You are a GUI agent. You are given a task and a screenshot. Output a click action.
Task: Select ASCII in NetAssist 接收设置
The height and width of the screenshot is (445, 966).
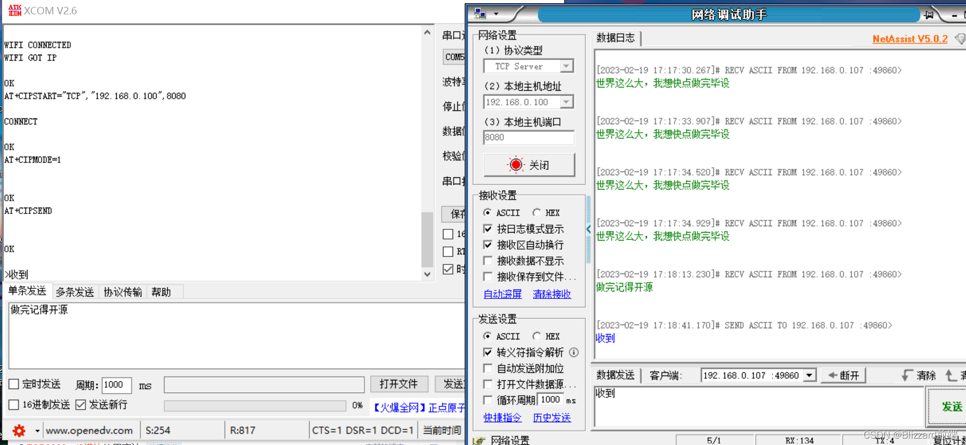[487, 212]
